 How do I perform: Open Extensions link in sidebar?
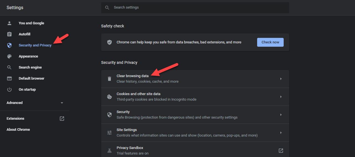click(x=15, y=119)
